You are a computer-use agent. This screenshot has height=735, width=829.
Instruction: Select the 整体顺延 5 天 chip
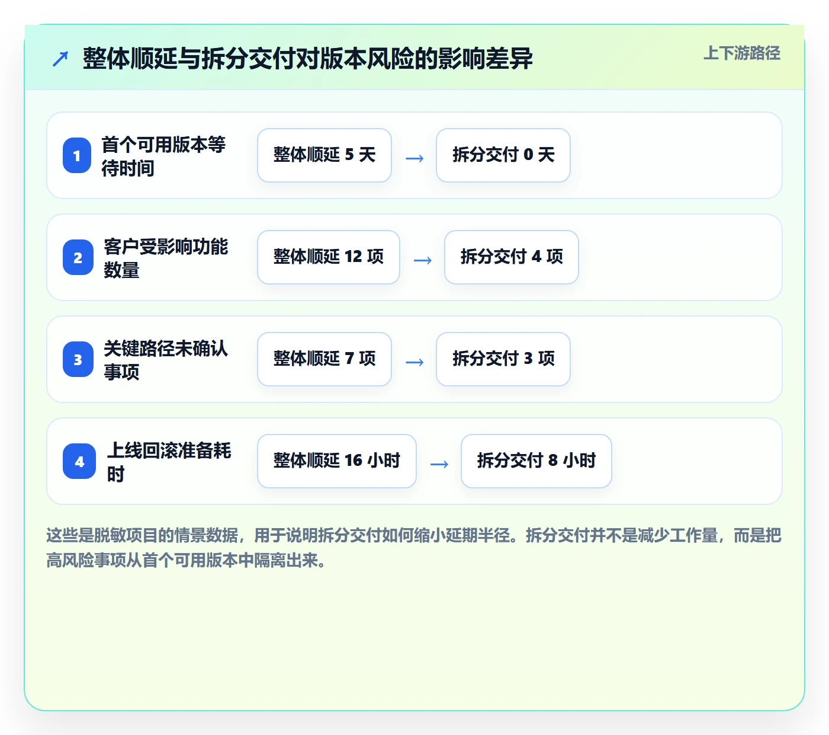324,155
